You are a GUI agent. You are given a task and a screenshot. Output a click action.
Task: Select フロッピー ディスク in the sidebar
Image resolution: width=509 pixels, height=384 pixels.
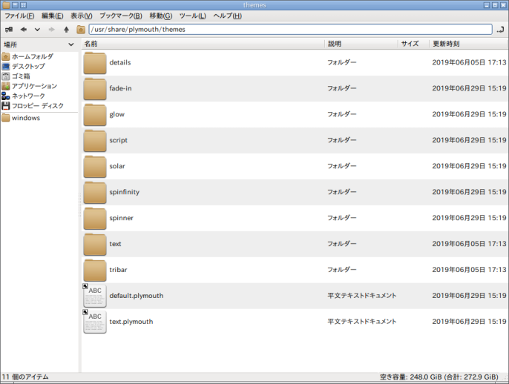coord(39,106)
